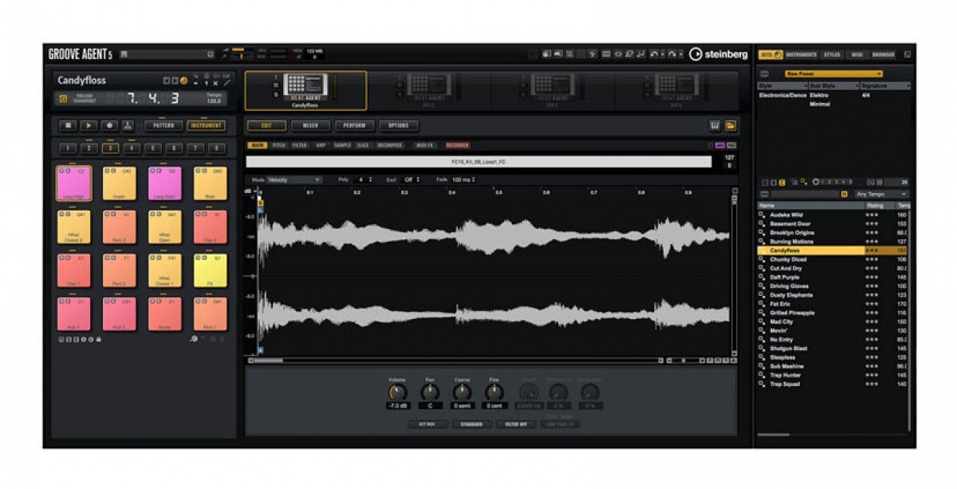957x489 pixels.
Task: Select pad group 5
Action: [153, 148]
